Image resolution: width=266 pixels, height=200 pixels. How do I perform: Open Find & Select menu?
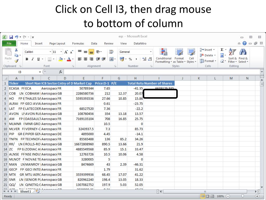coord(243,55)
